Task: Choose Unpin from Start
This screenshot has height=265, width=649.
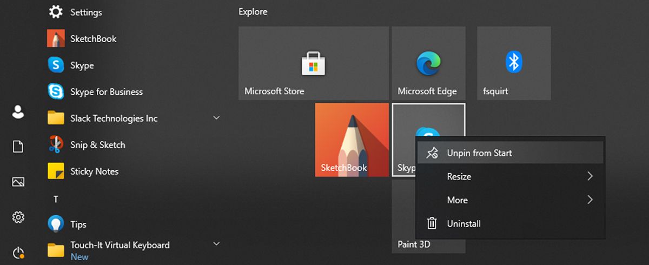Action: (510, 153)
